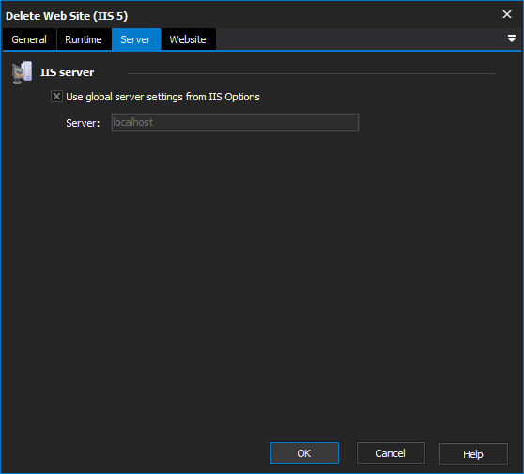
Task: Click the IIS server computer icon
Action: coord(22,72)
